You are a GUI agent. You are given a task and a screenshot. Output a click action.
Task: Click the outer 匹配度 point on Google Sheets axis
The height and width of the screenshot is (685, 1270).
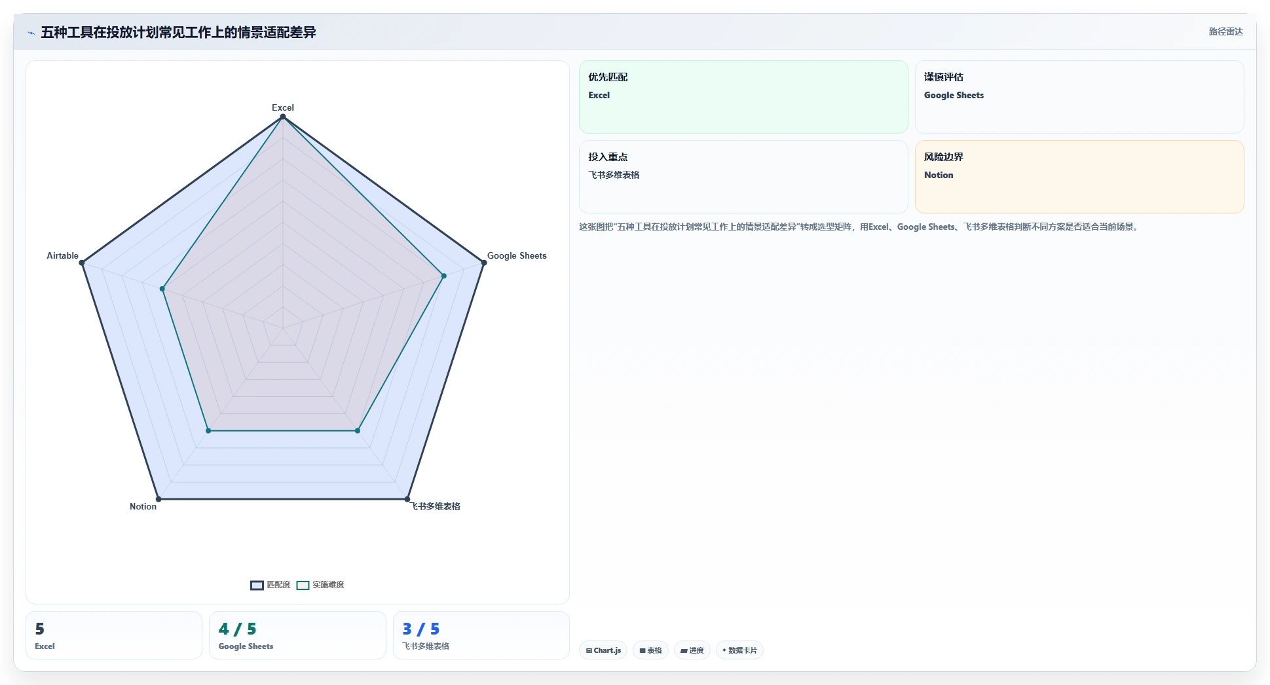pyautogui.click(x=484, y=263)
